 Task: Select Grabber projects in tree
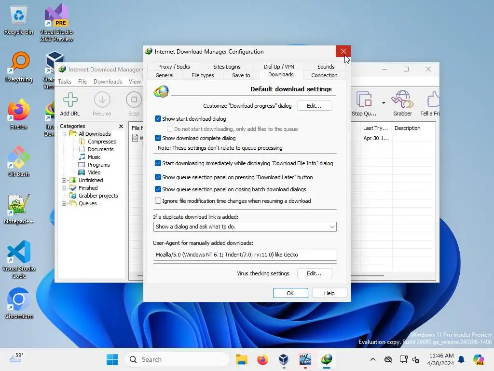click(x=98, y=196)
